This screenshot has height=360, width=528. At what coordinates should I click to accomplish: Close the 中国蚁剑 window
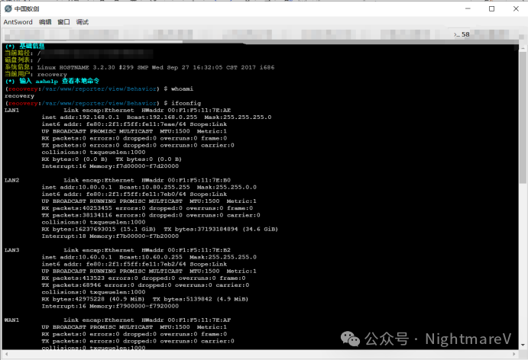516,8
